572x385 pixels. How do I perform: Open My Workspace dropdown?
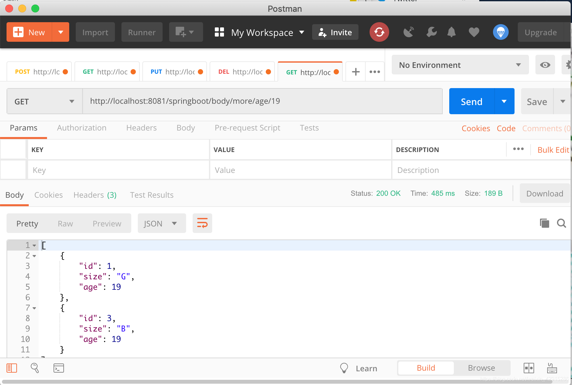pos(267,32)
